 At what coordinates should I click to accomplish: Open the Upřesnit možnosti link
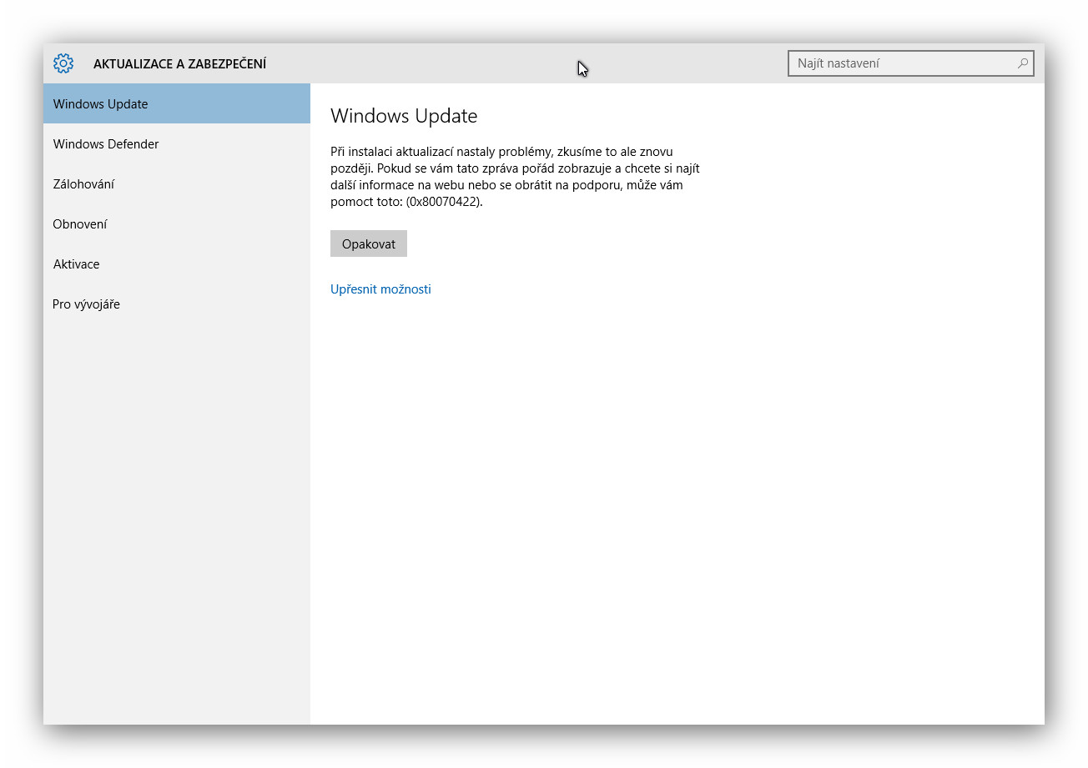[380, 289]
